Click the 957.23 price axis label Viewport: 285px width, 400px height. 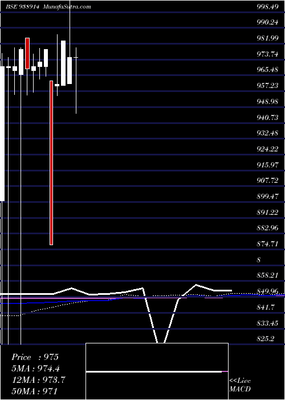point(267,86)
